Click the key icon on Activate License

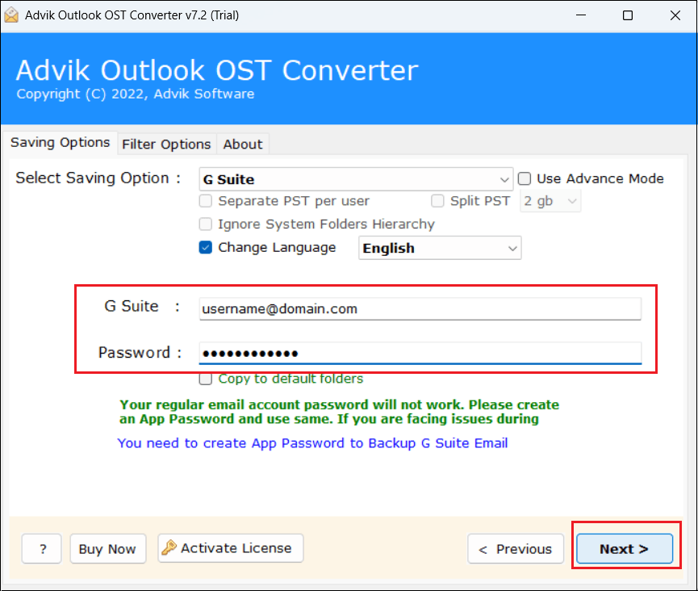pos(169,548)
